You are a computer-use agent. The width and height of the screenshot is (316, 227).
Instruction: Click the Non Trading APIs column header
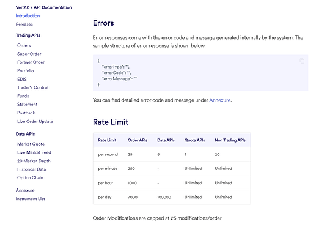pyautogui.click(x=230, y=140)
